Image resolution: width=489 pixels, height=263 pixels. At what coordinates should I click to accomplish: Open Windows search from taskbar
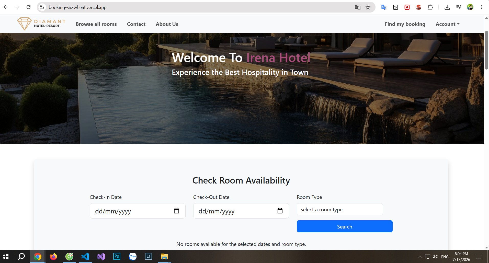pyautogui.click(x=21, y=256)
